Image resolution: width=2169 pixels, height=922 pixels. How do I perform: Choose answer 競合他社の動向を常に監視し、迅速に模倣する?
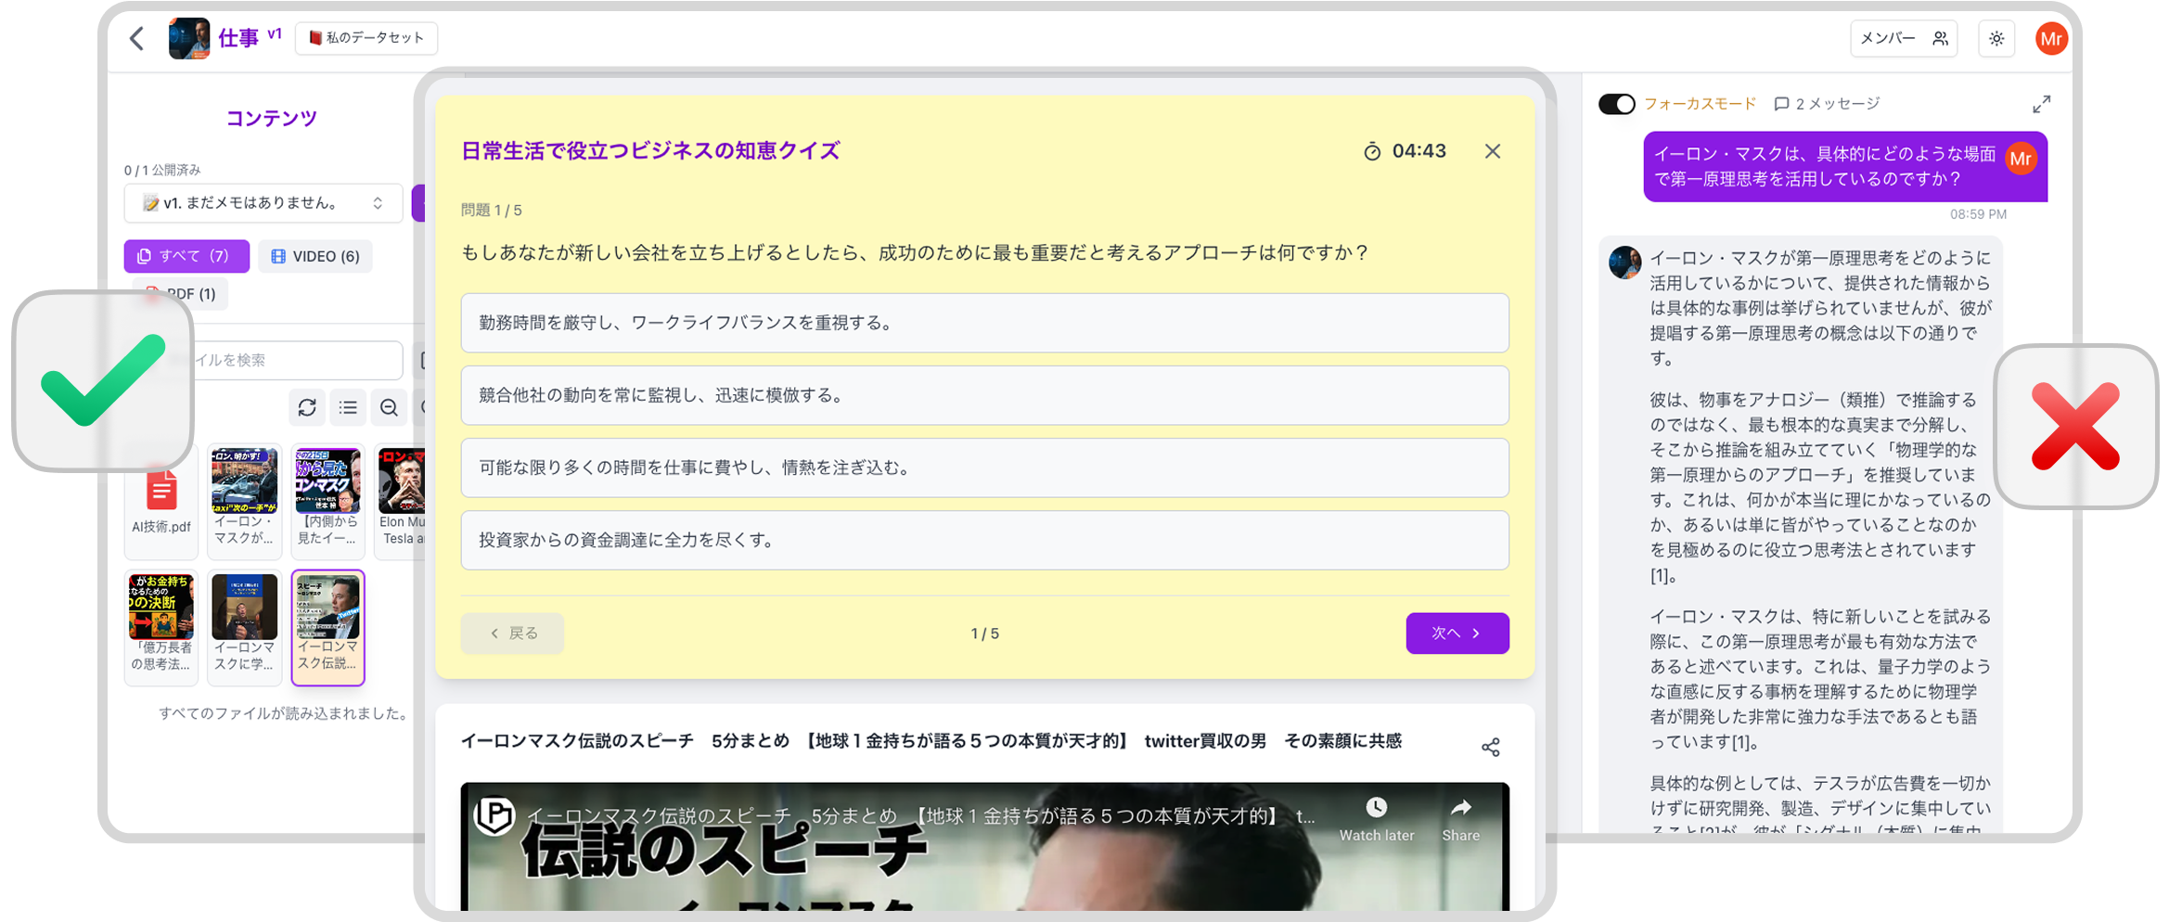click(984, 395)
